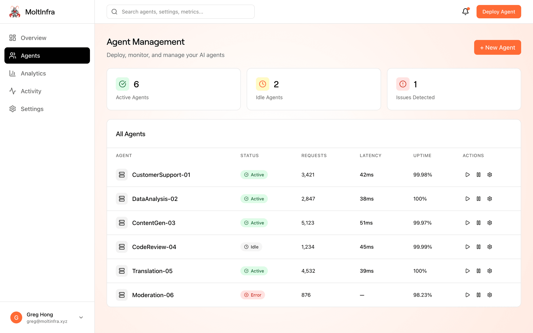Click the CodeReview-04 agent name
The height and width of the screenshot is (333, 533).
[154, 247]
